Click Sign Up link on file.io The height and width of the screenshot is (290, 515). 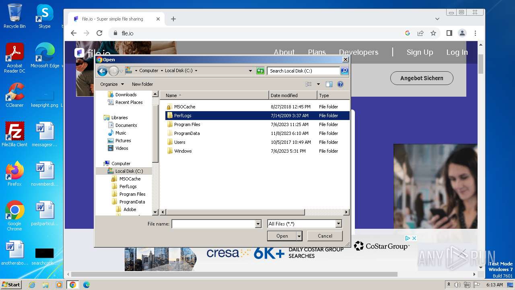(420, 52)
